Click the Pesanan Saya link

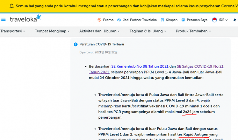click(x=197, y=20)
